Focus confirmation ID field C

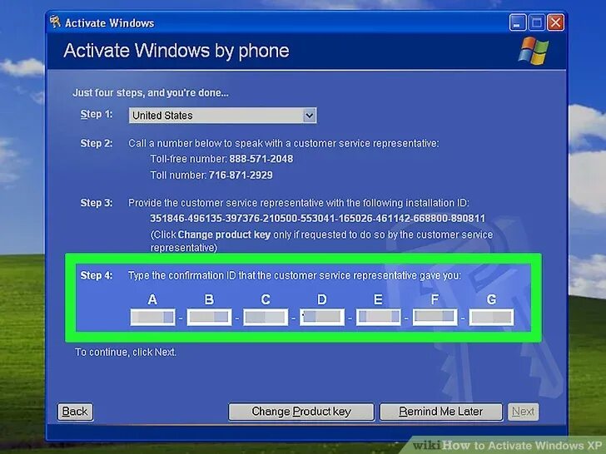click(266, 317)
